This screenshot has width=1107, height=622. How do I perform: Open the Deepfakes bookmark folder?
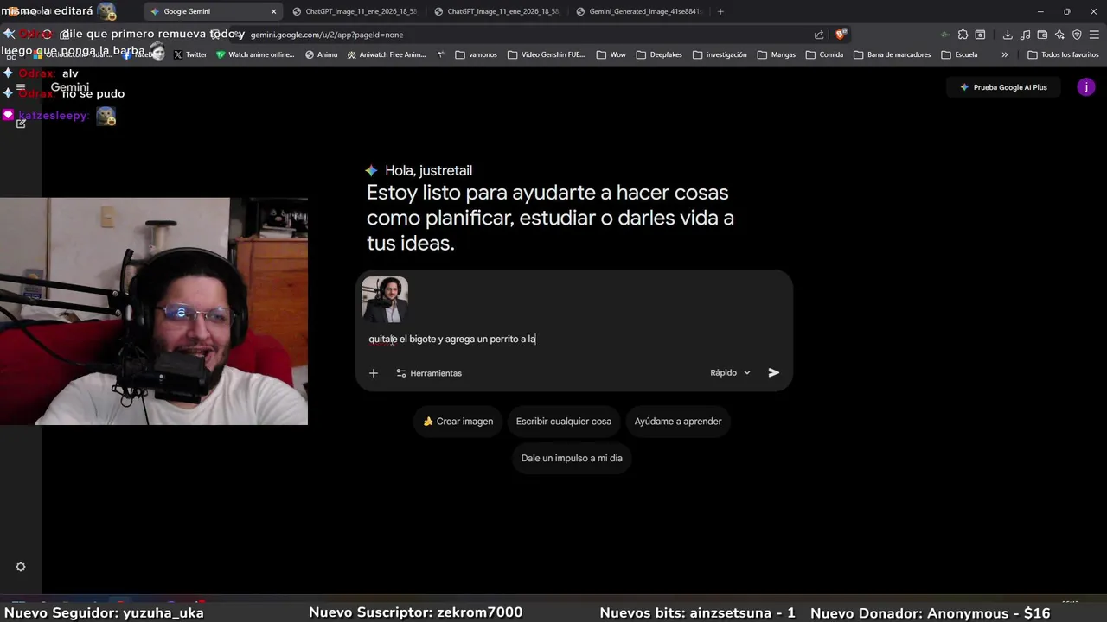(x=659, y=54)
